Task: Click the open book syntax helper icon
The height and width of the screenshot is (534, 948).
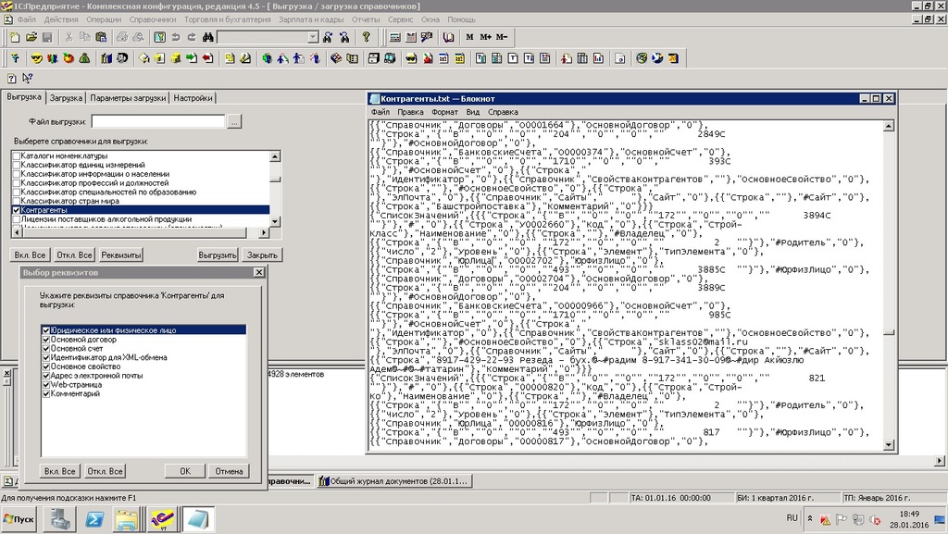Action: [x=448, y=37]
